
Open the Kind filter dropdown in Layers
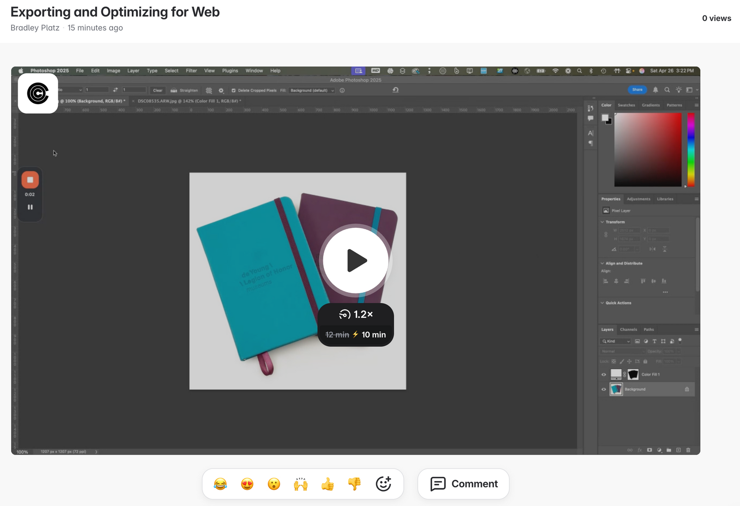tap(616, 341)
